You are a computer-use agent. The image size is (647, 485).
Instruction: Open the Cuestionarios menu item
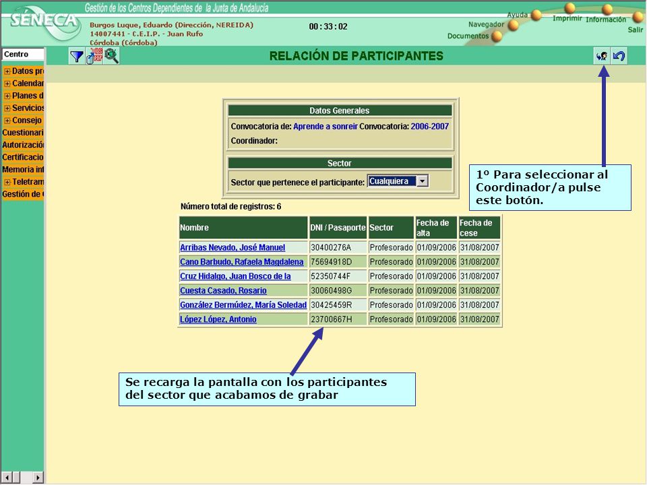click(23, 133)
